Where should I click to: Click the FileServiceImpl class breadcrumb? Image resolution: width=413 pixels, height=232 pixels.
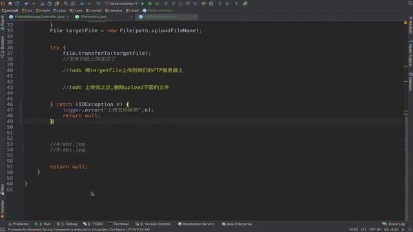click(x=157, y=10)
